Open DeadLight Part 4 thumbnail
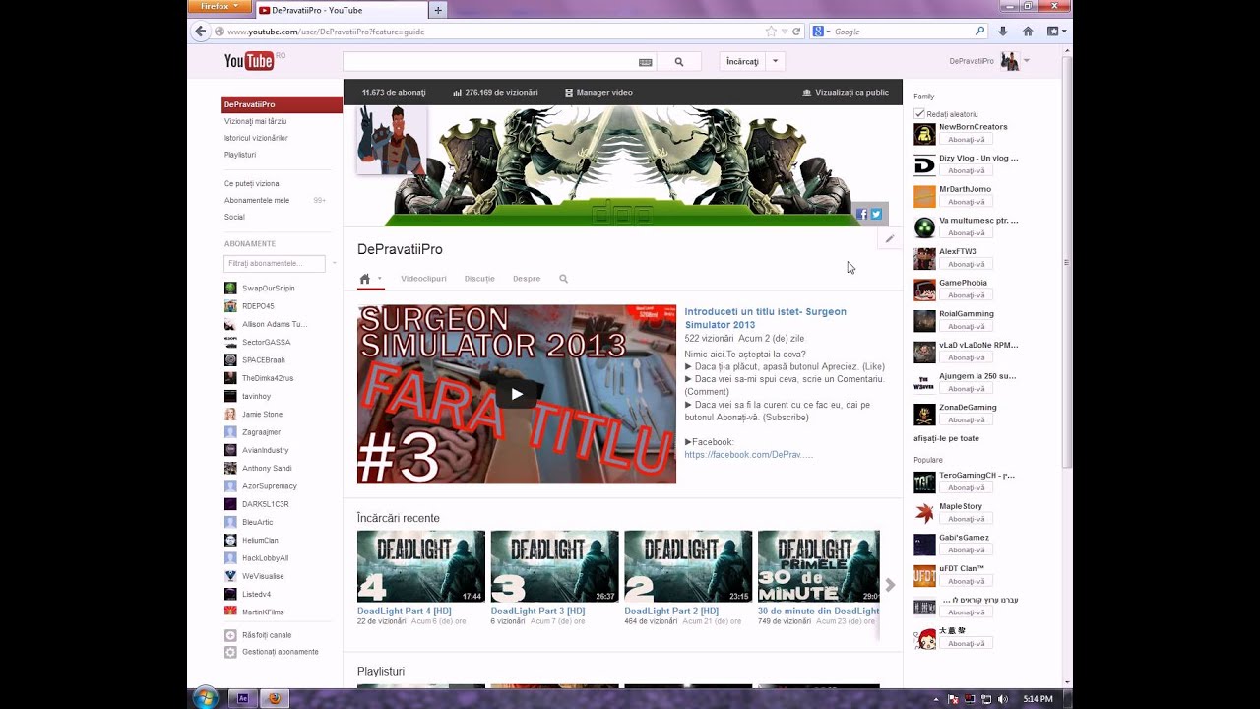The width and height of the screenshot is (1260, 709). [421, 566]
